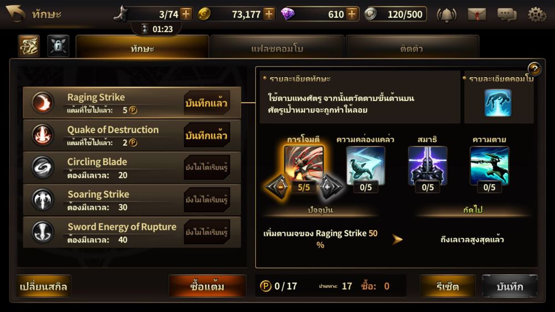
Task: Open the settings gear icon
Action: coord(537,14)
